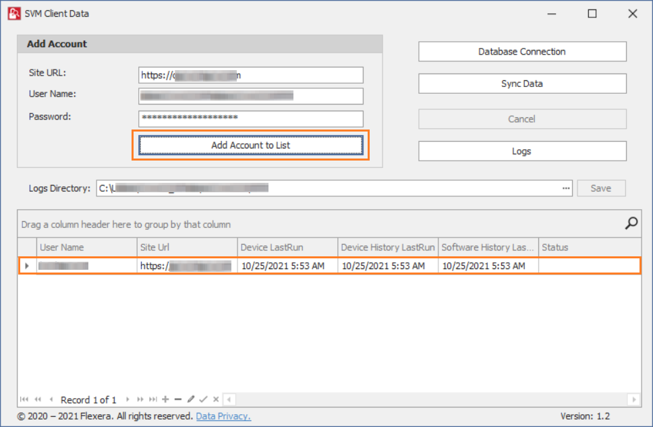Go to next record in navigator
The height and width of the screenshot is (427, 653).
point(127,400)
